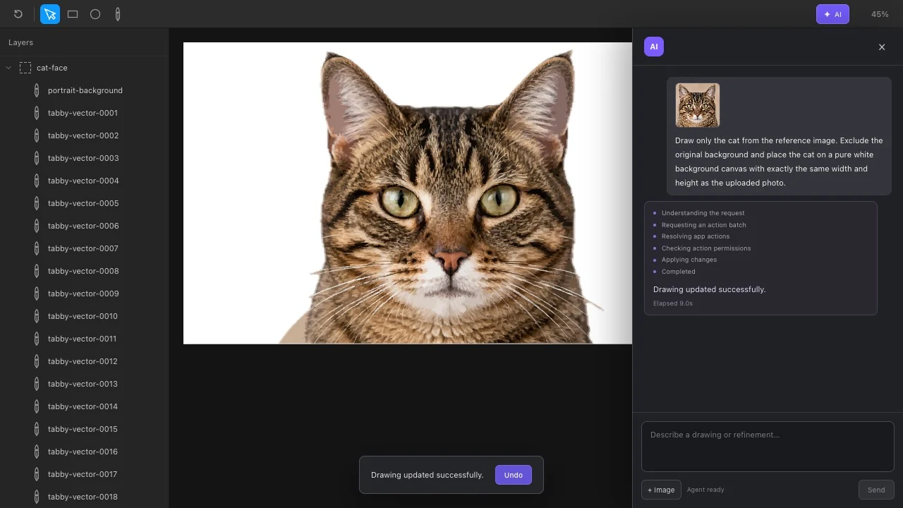
Task: Click the 'Layers' panel heading
Action: 21,42
